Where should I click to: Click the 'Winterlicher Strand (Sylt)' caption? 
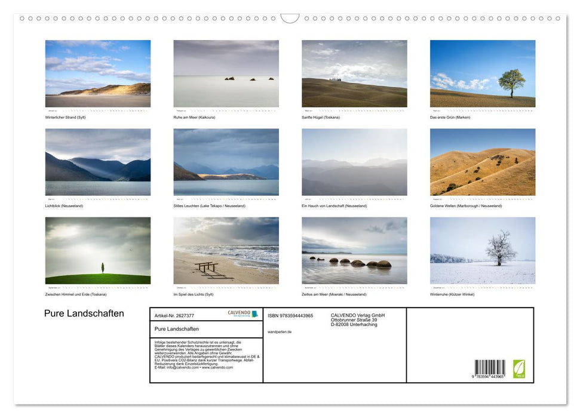[66, 117]
